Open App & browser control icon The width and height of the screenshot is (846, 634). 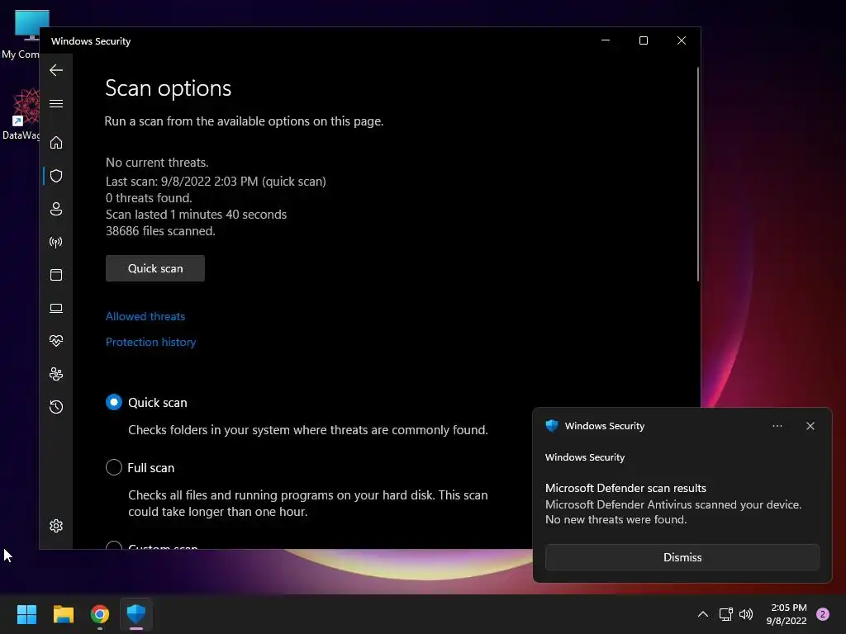56,275
